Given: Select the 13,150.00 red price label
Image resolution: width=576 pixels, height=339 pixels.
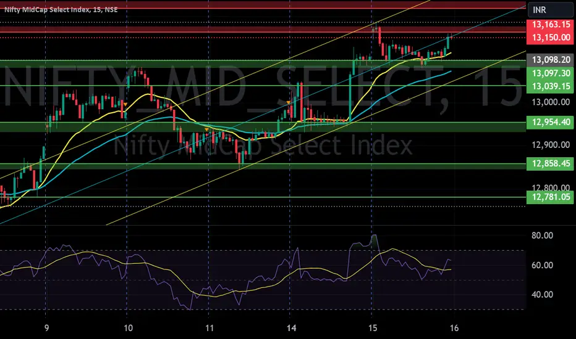Looking at the screenshot, I should (x=550, y=38).
